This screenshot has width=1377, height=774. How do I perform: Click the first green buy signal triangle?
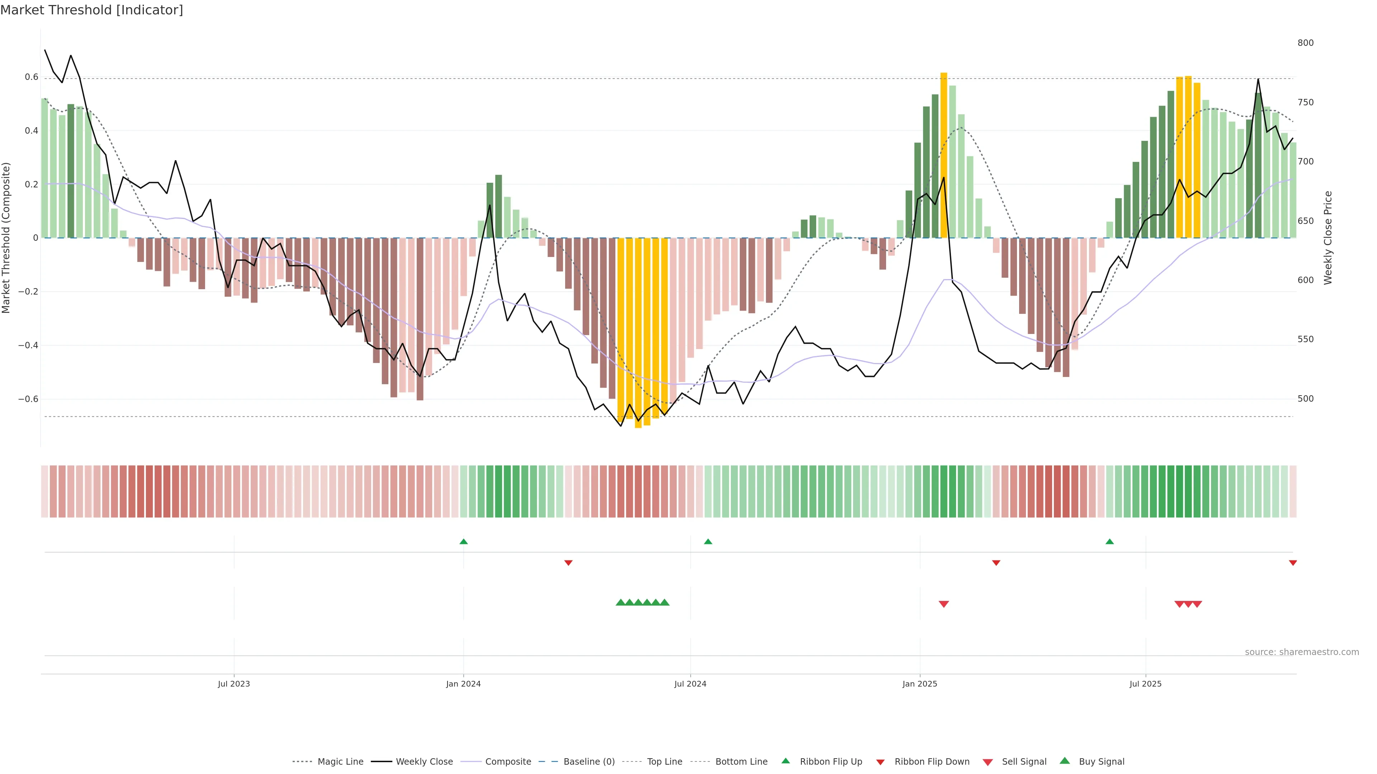tap(621, 602)
